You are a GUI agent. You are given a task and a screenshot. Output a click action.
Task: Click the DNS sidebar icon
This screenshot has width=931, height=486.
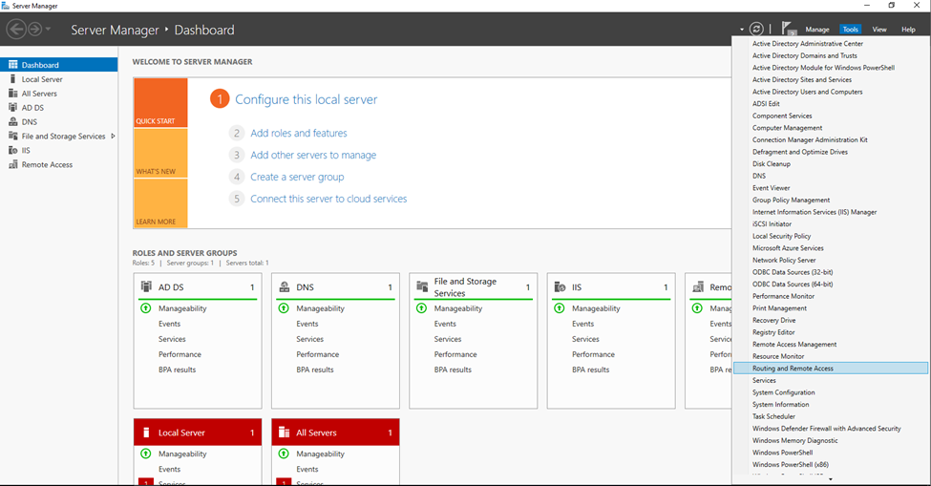[13, 121]
